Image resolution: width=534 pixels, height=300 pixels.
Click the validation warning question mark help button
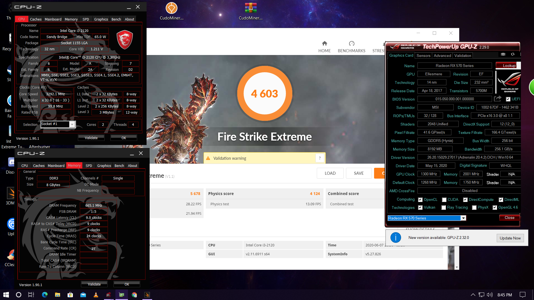(320, 158)
